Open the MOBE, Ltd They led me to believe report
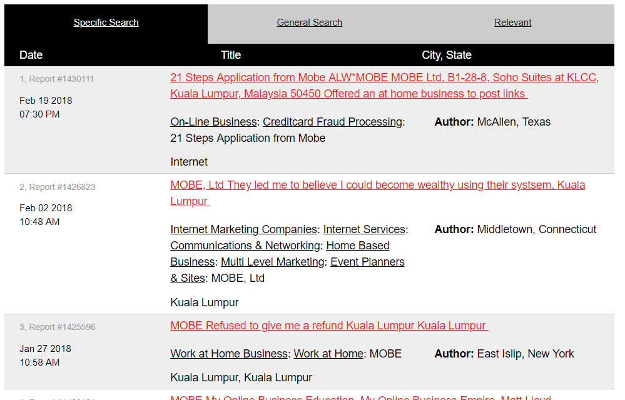Viewport: 625px width, 400px height. [x=377, y=193]
